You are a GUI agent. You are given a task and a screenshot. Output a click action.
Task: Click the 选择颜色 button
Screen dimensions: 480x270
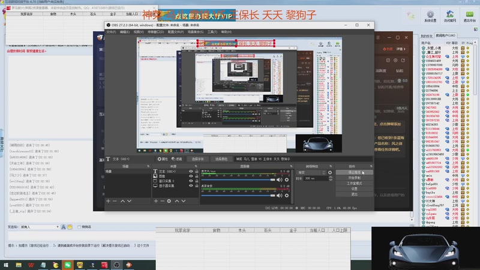pyautogui.click(x=221, y=159)
